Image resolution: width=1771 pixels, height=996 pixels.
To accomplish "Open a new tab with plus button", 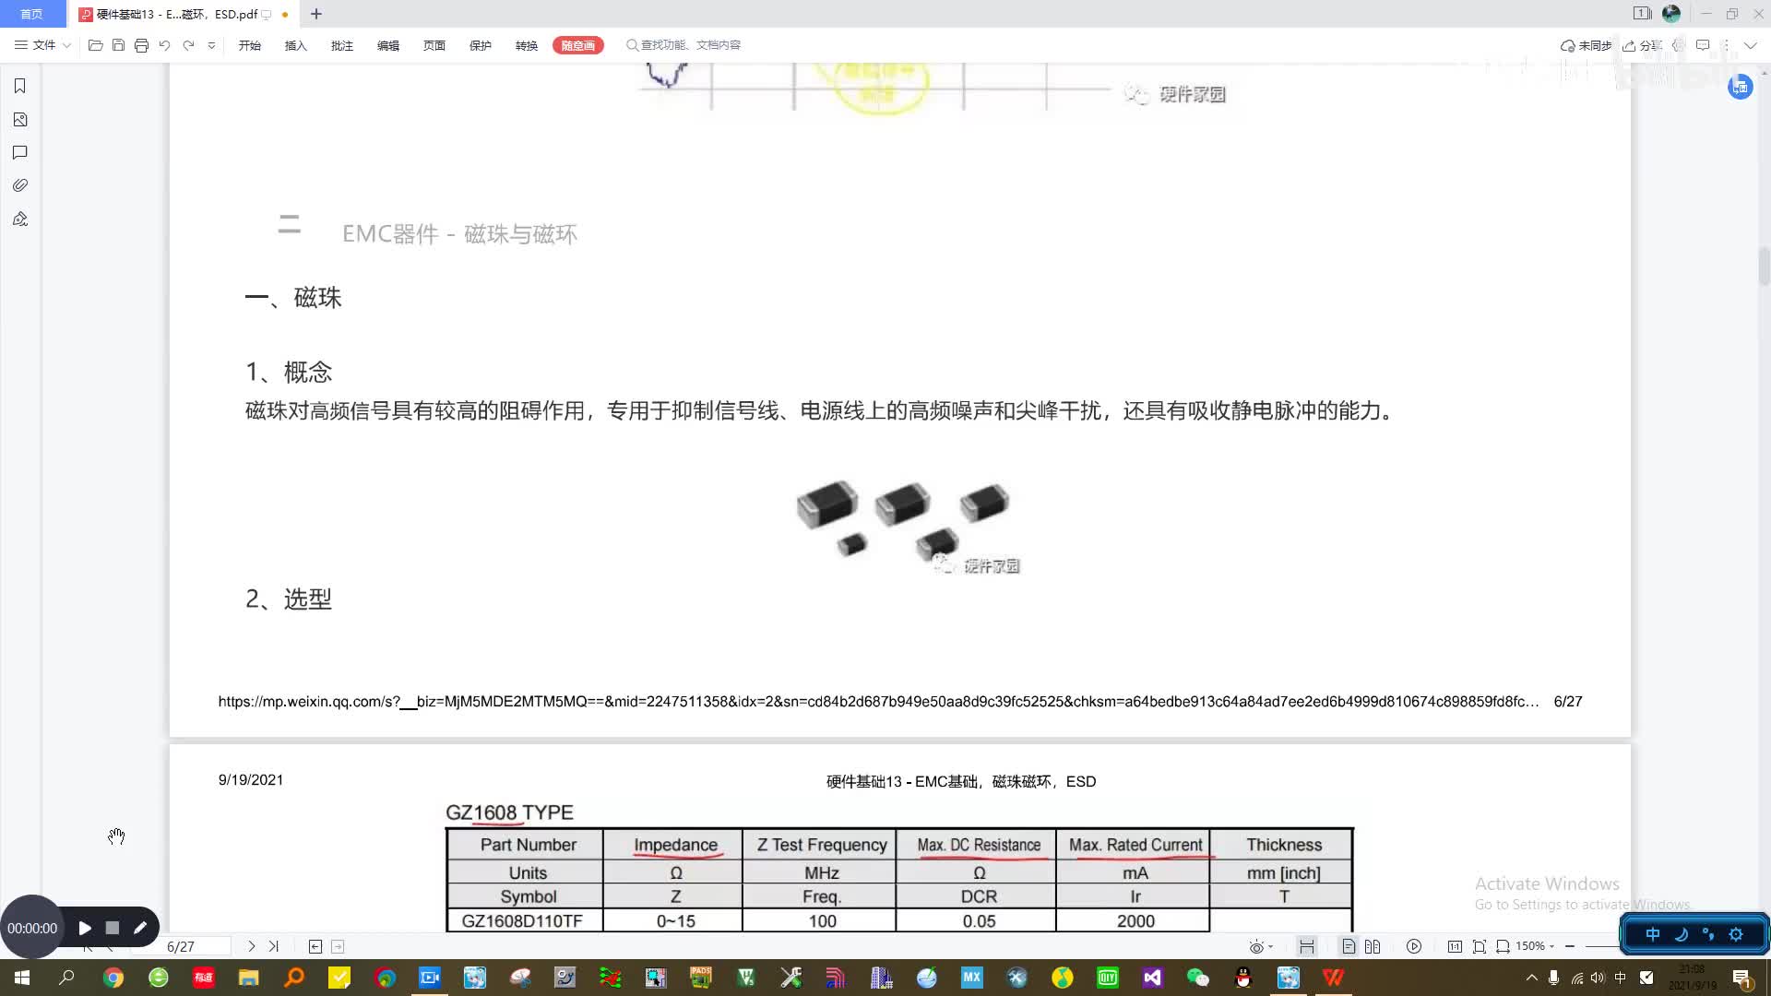I will [316, 14].
